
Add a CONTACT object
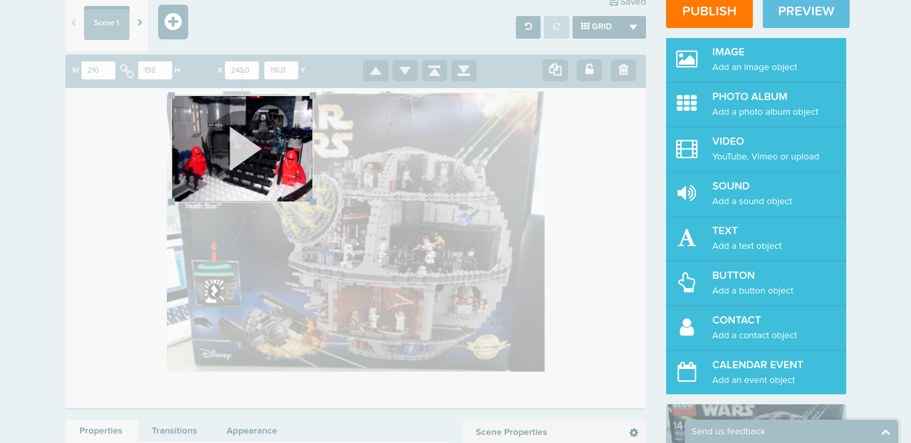[756, 328]
